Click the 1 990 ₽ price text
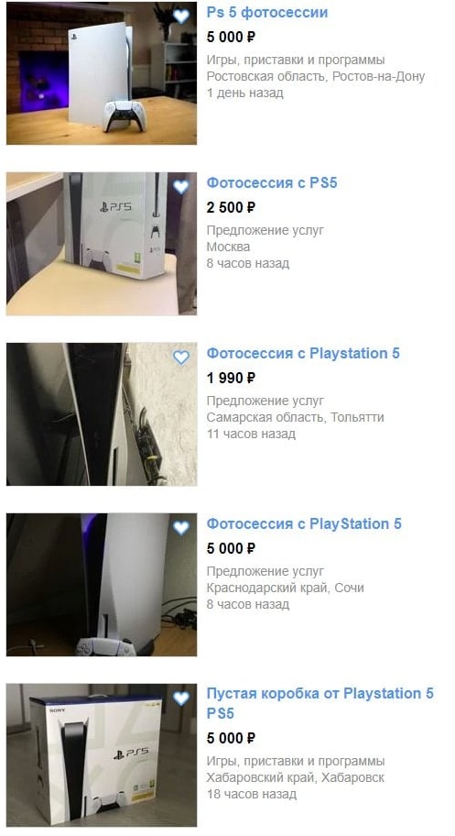This screenshot has width=455, height=836. 231,378
